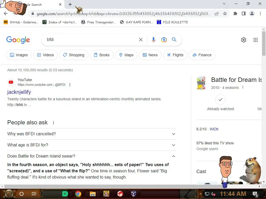Open FILE ROULETTE bookmark
This screenshot has height=199, width=266.
point(172,22)
